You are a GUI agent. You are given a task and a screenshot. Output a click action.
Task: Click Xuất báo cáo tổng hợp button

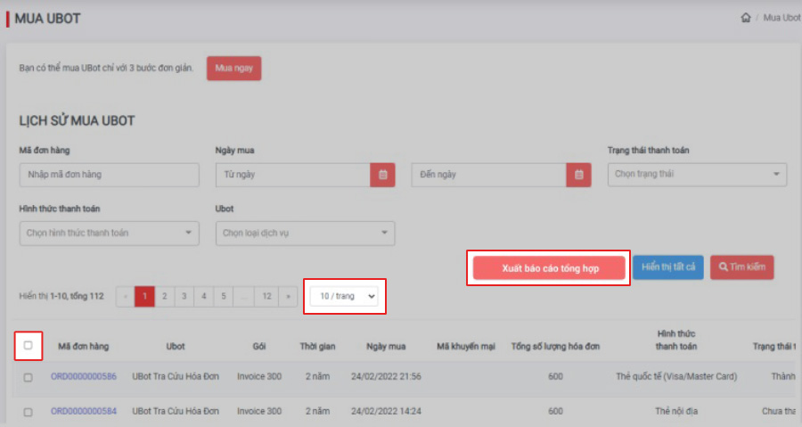[549, 268]
